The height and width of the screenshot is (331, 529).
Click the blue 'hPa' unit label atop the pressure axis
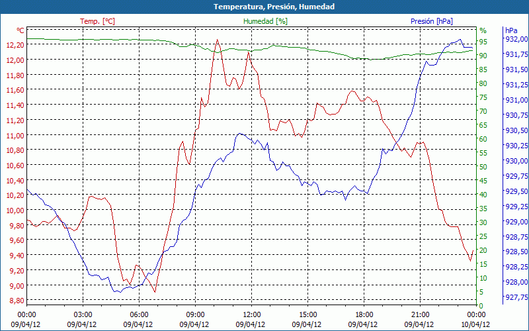[511, 30]
